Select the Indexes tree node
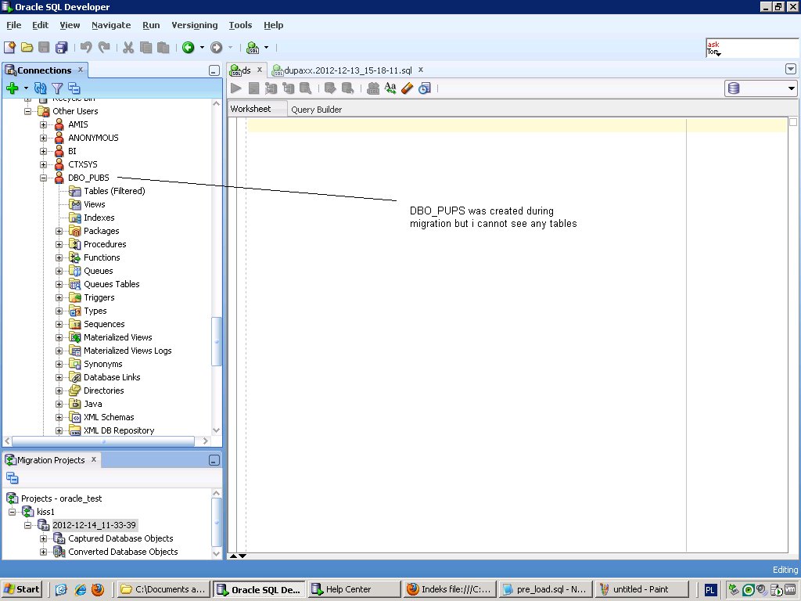Screen dimensions: 801x601 click(99, 218)
